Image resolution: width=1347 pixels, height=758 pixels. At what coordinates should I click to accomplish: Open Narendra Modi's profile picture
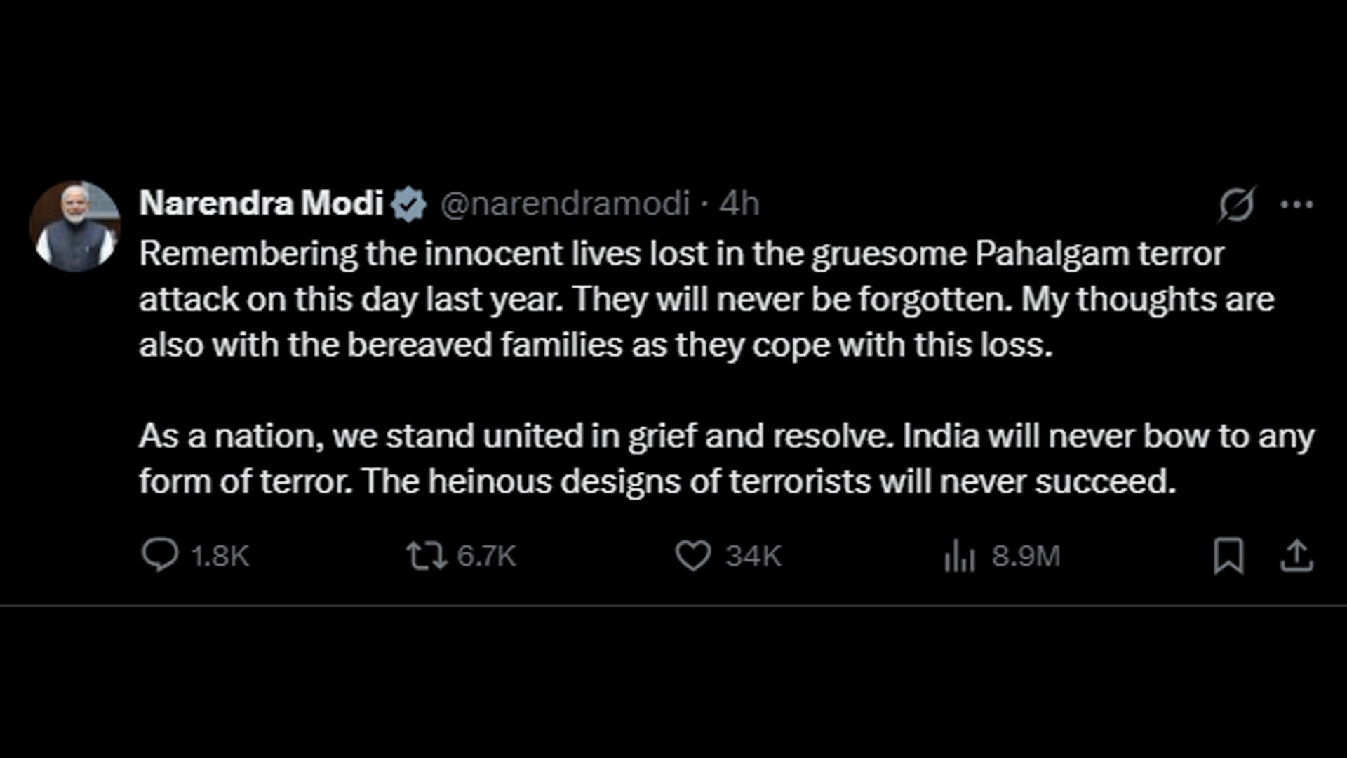(75, 227)
